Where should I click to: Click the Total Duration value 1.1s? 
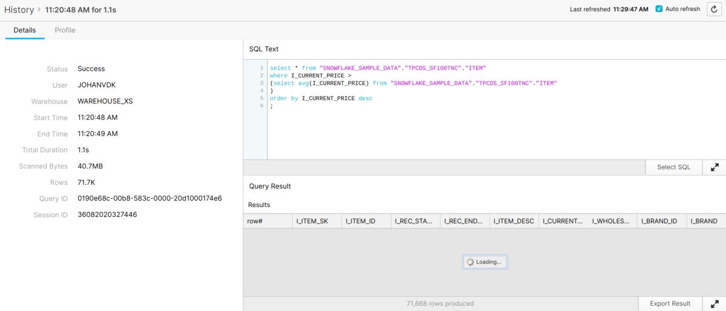coord(83,150)
